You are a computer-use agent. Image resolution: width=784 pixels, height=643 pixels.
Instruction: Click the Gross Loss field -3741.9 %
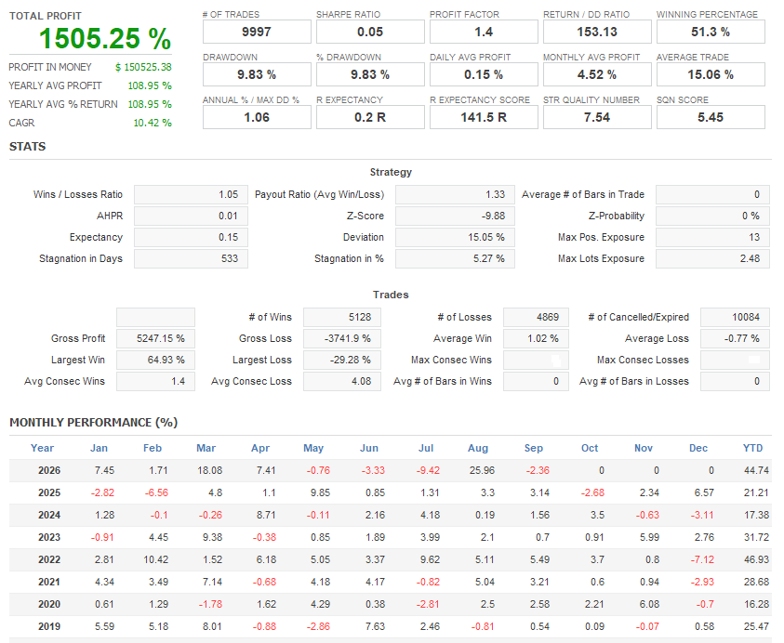(x=342, y=339)
